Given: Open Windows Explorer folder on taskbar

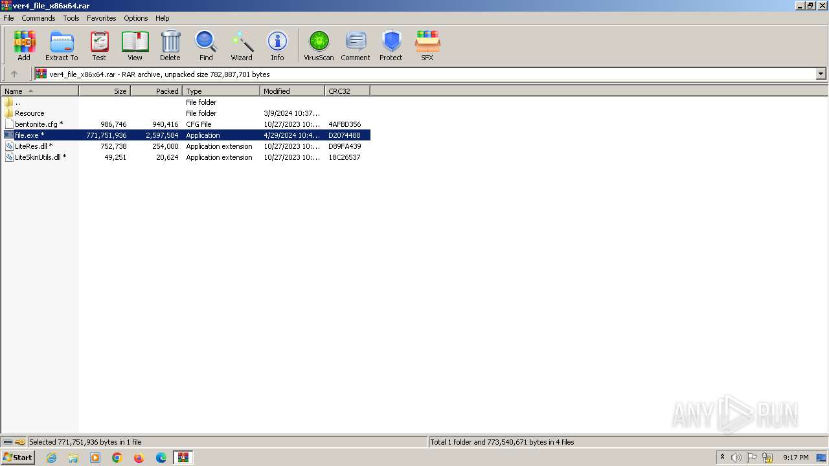Looking at the screenshot, I should point(73,458).
